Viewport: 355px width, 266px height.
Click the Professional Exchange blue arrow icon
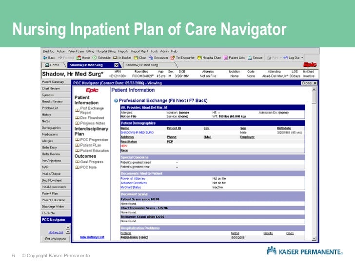(116, 101)
